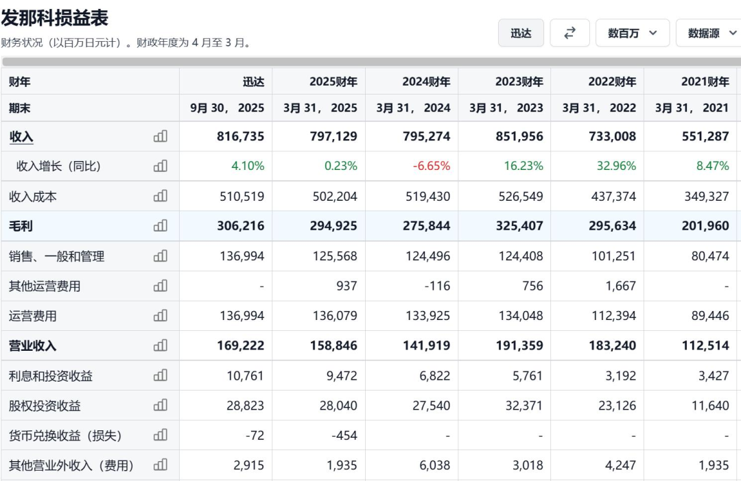The width and height of the screenshot is (741, 481).
Task: Click the underlined 收入 row link
Action: click(x=21, y=136)
